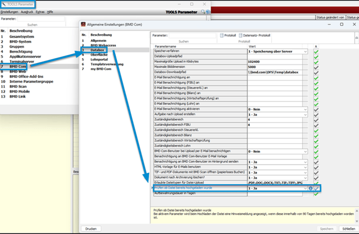Toggle checkmark for E-Mail Benachrichtigung aktivieren row
359x234 pixels.
point(316,109)
